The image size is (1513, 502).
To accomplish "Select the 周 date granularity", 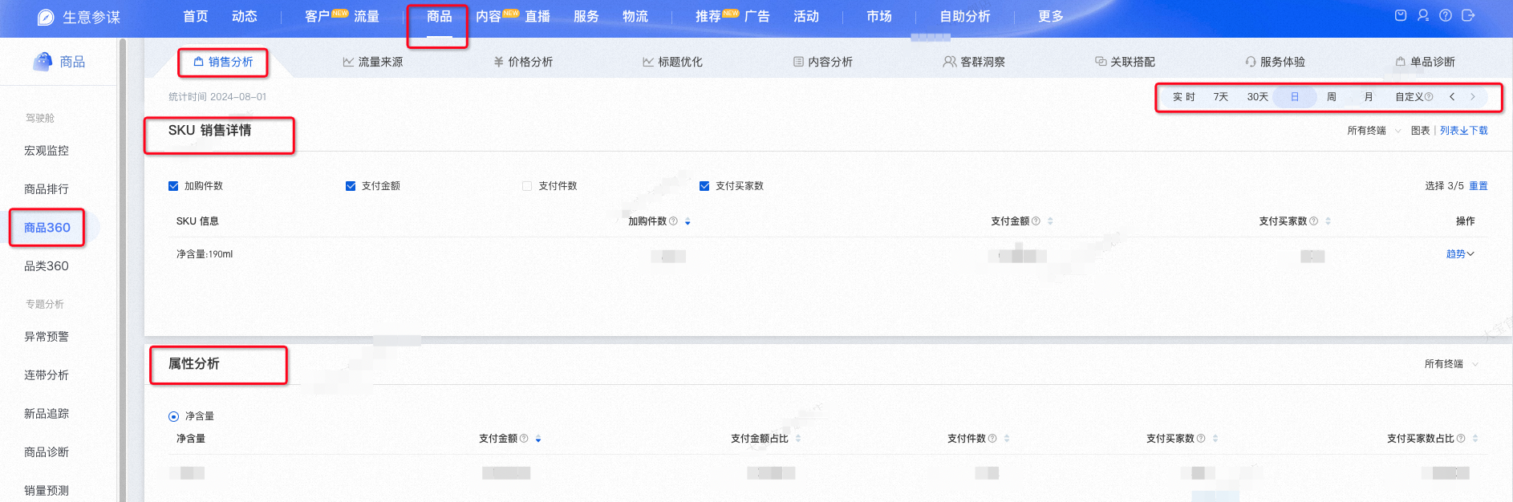I will point(1332,97).
